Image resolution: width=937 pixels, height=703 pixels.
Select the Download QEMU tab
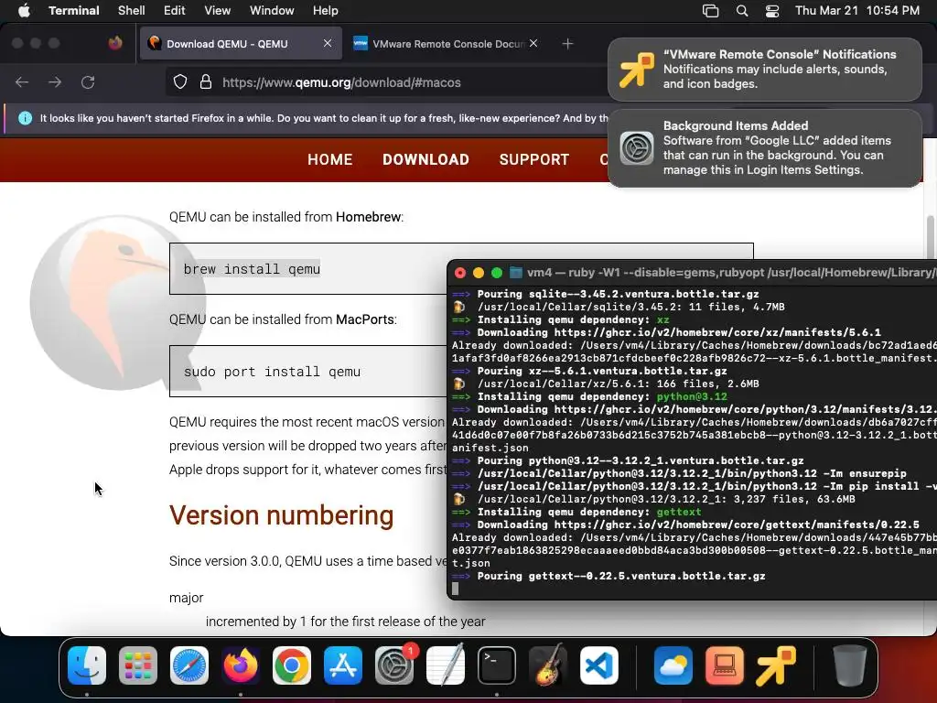[241, 44]
